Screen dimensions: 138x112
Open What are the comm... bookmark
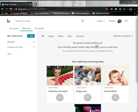pos(60,13)
